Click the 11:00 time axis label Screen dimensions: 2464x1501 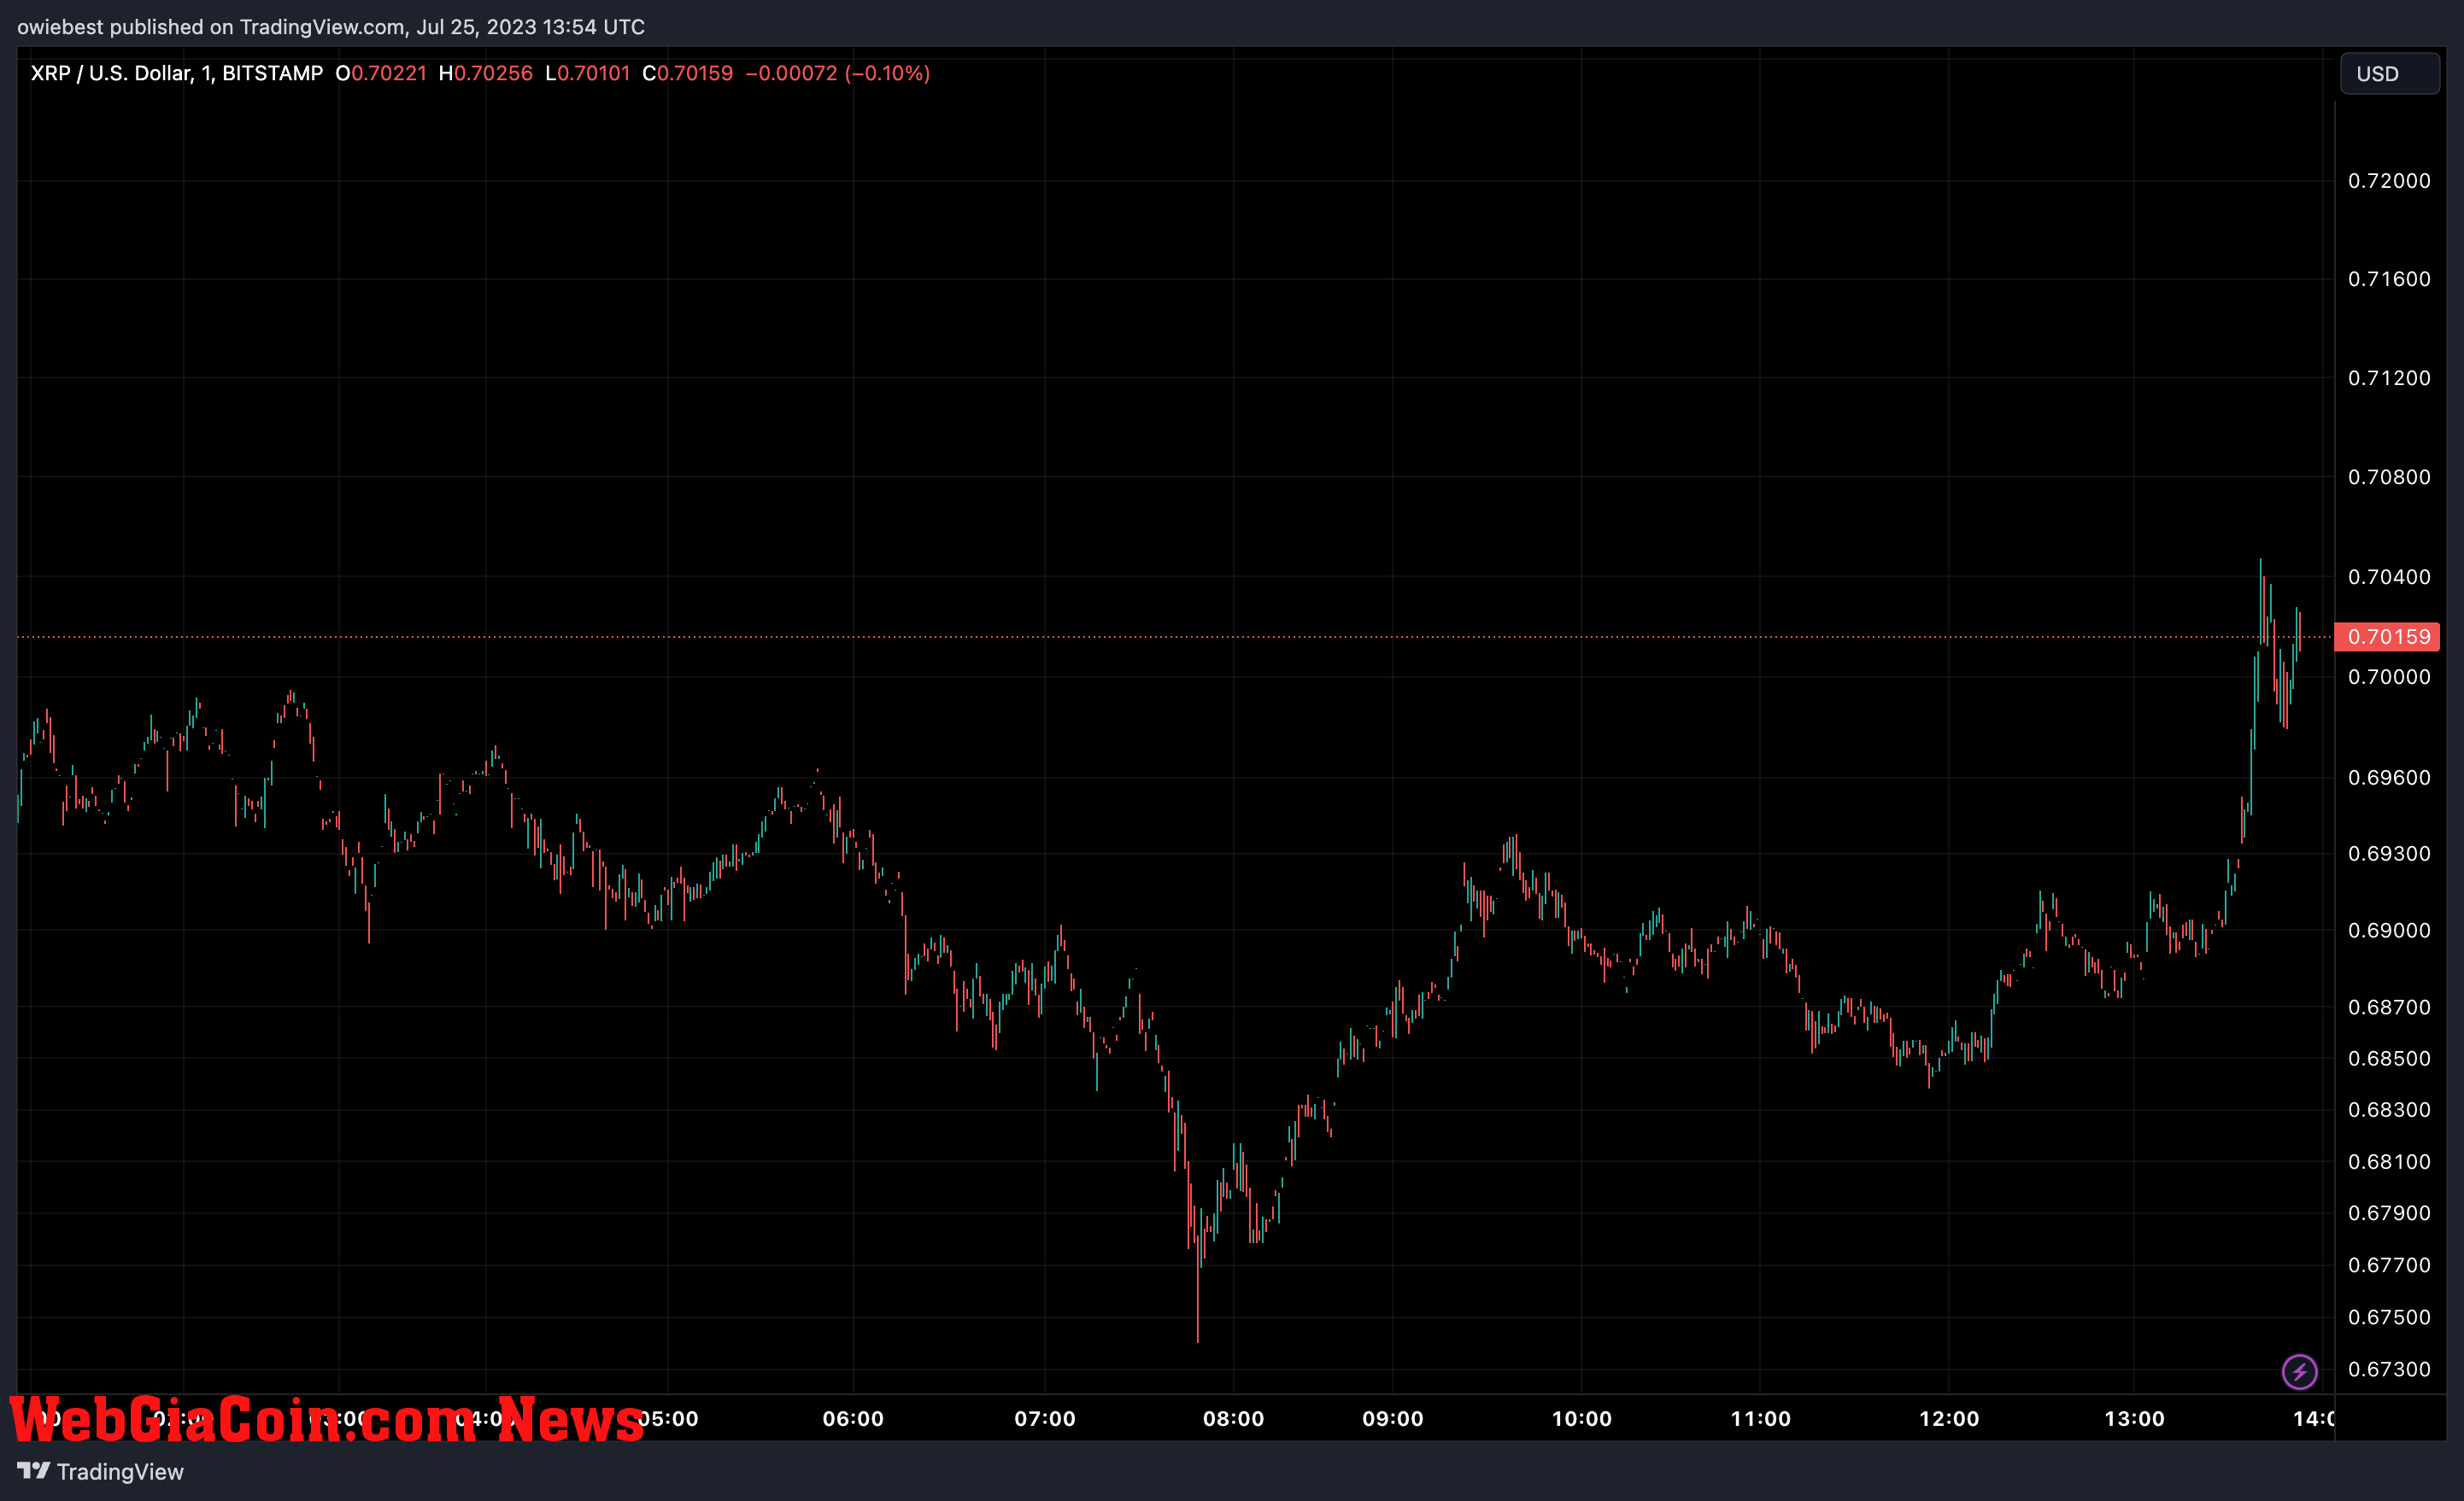tap(1761, 1418)
